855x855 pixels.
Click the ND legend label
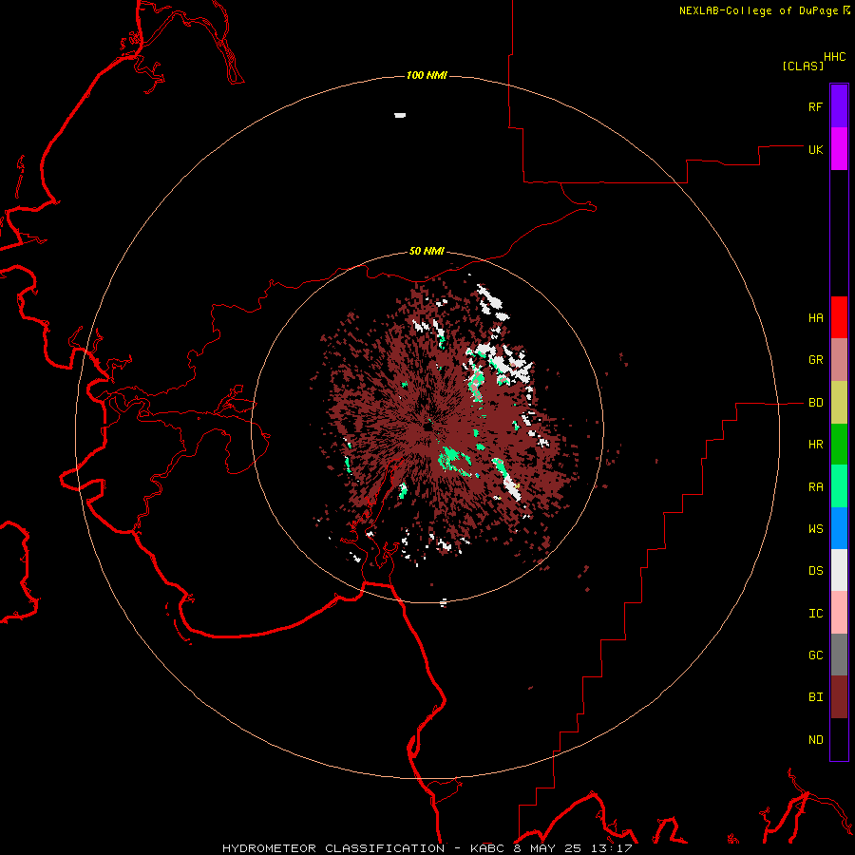coord(815,740)
